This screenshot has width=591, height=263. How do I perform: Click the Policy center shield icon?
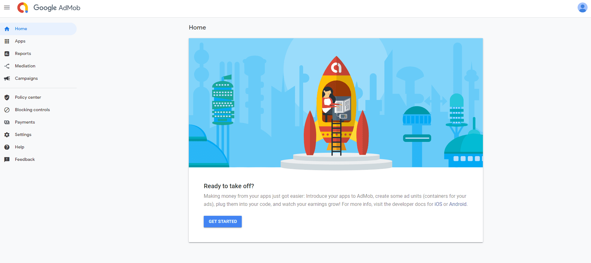coord(7,97)
